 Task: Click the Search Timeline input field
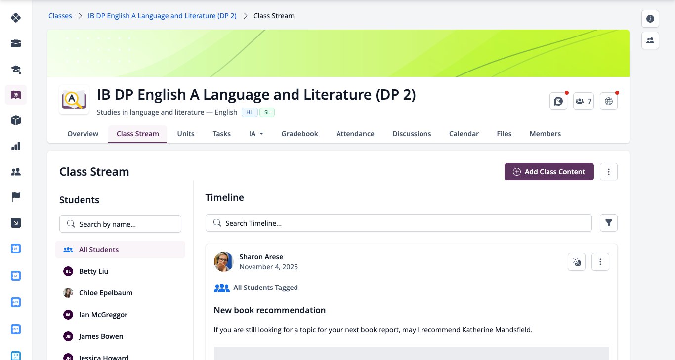(x=398, y=223)
